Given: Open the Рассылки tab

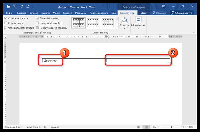Looking at the screenshot, I should point(81,13).
